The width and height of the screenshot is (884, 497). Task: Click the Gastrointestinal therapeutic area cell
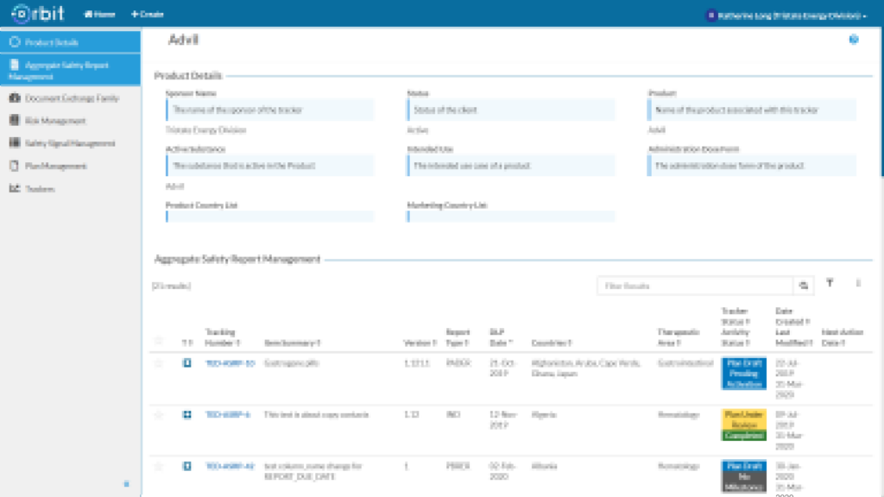click(685, 363)
